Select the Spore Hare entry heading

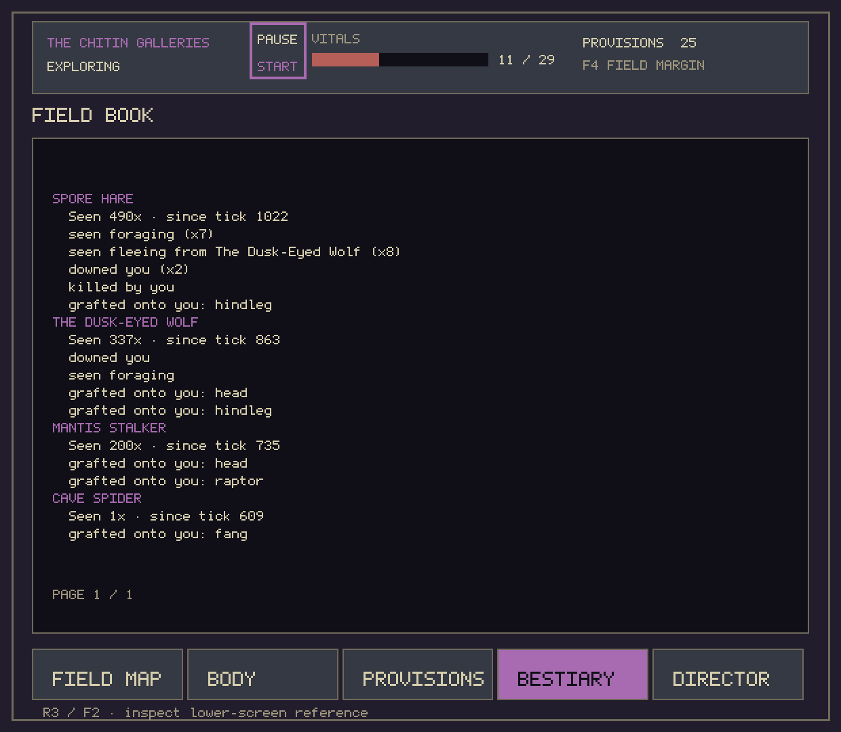pos(93,199)
